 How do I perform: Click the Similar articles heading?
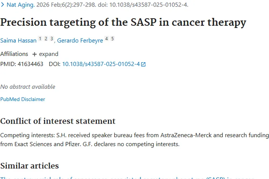(29, 166)
